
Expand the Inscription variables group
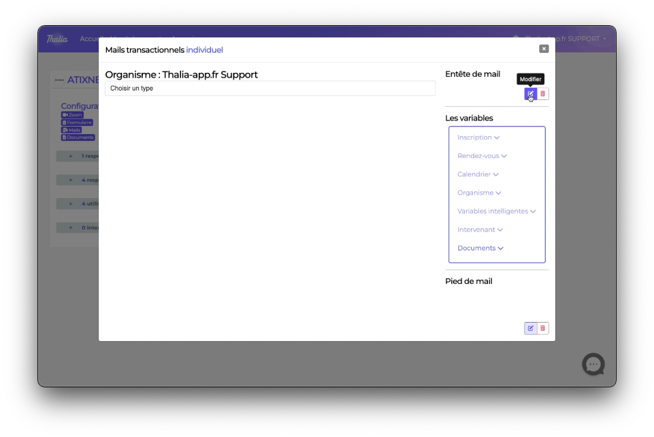tap(478, 137)
